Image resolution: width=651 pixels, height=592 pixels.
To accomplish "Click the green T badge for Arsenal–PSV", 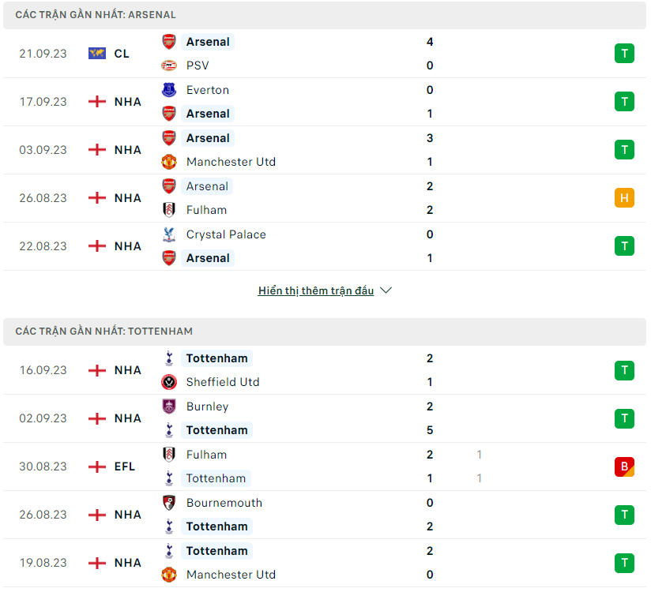I will tap(624, 54).
